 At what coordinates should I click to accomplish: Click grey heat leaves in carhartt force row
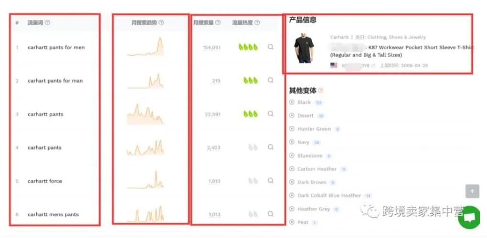(x=253, y=181)
